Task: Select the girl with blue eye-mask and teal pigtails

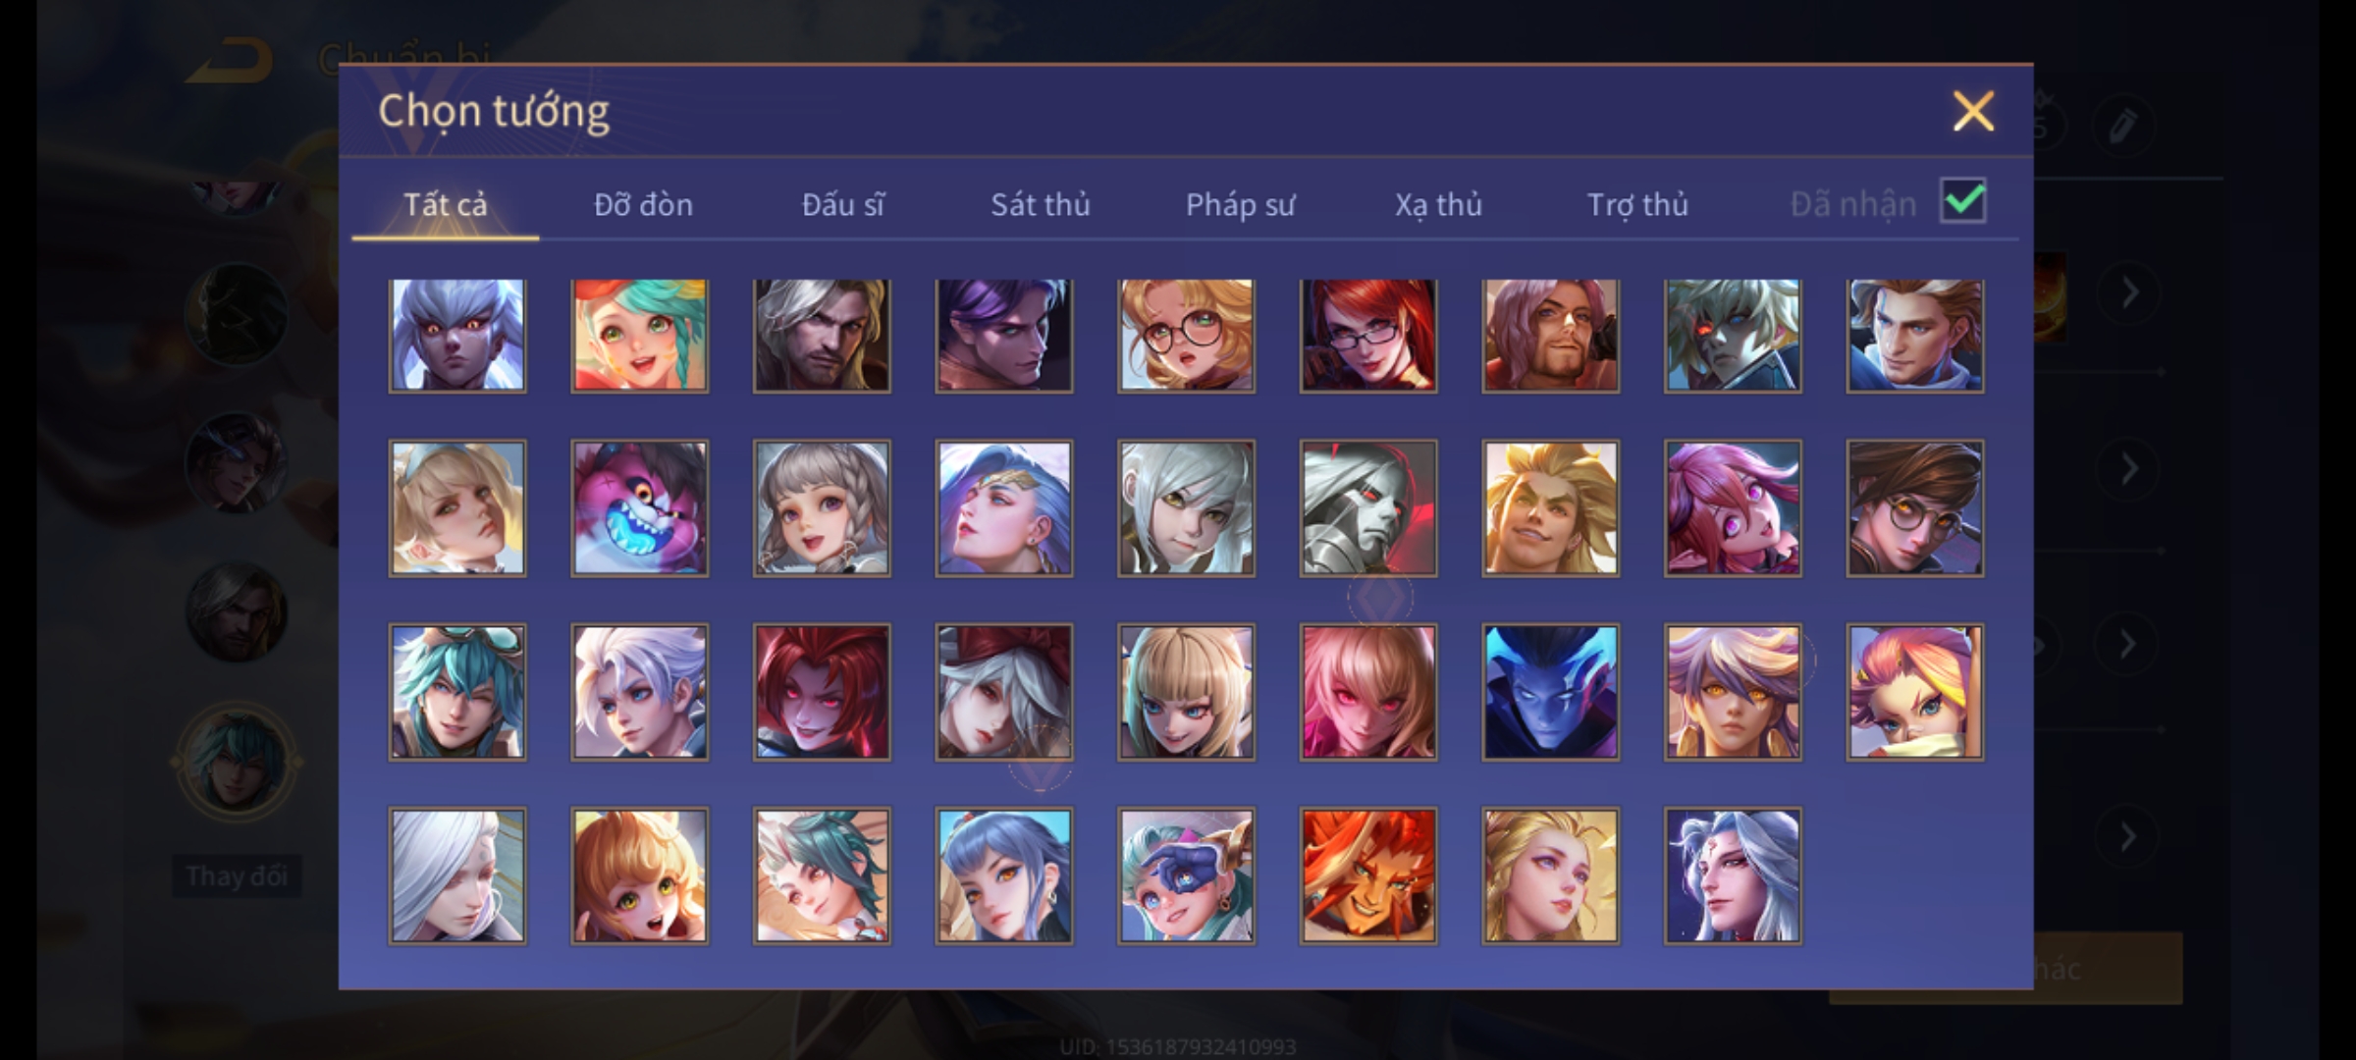Action: click(x=1186, y=875)
